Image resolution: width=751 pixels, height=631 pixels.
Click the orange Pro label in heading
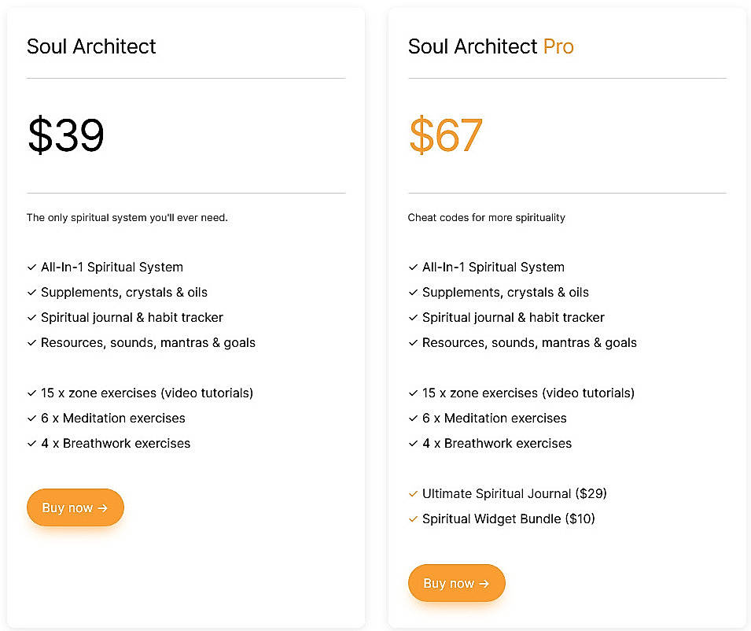(558, 46)
